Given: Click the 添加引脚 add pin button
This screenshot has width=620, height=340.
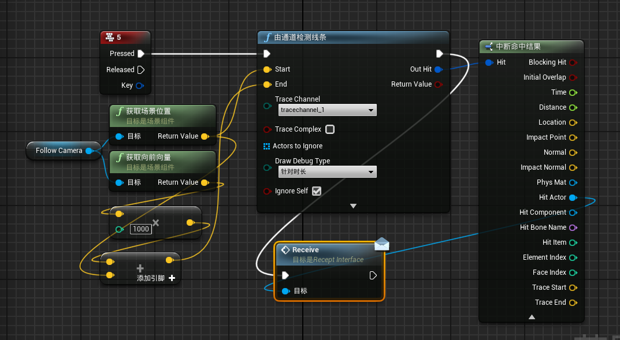Looking at the screenshot, I should coord(172,278).
